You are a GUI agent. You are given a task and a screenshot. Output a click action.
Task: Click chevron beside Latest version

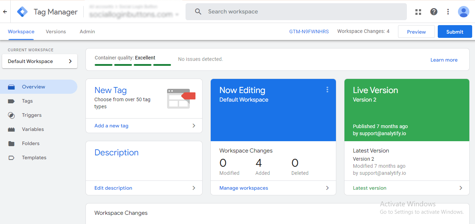[x=461, y=188]
